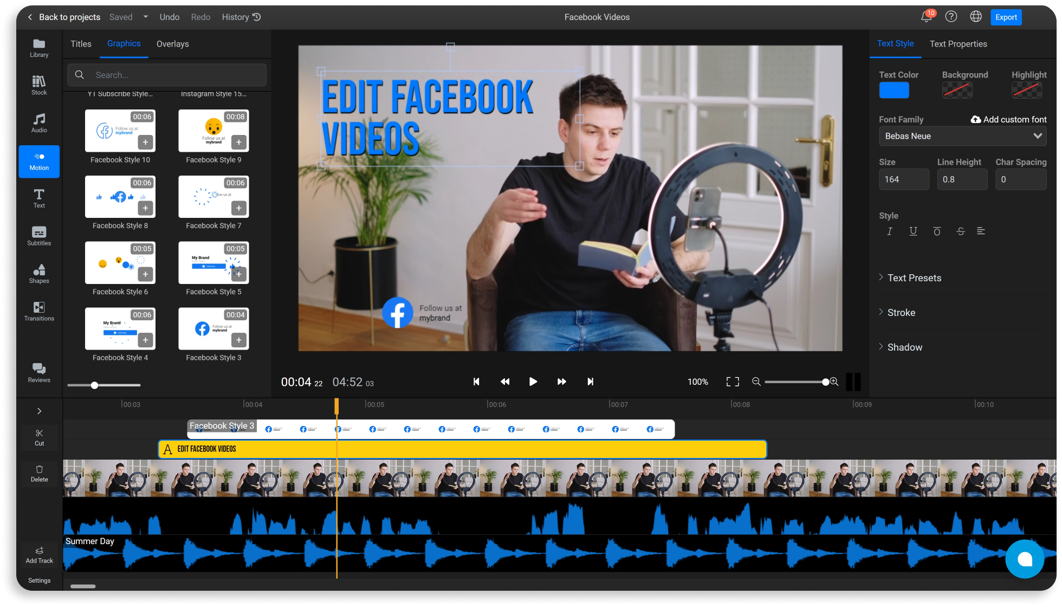This screenshot has height=607, width=1062.
Task: Click the Delete trash tool
Action: [x=39, y=474]
